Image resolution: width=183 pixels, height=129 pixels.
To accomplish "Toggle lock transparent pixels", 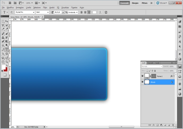I will click(147, 71).
